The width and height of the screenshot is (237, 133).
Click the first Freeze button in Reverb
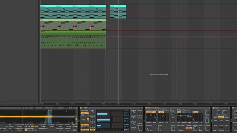click(187, 128)
